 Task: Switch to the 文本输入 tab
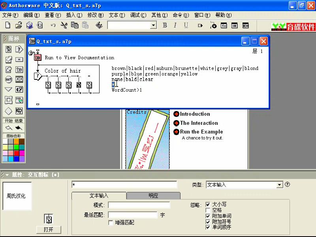99,196
